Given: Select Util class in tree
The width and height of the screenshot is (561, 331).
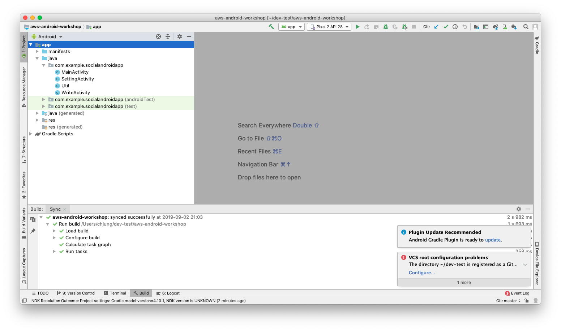Looking at the screenshot, I should click(65, 86).
